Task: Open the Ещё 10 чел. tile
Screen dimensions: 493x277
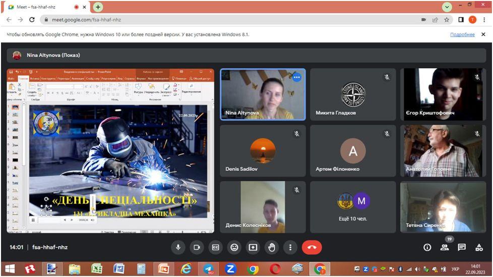Action: pos(353,207)
